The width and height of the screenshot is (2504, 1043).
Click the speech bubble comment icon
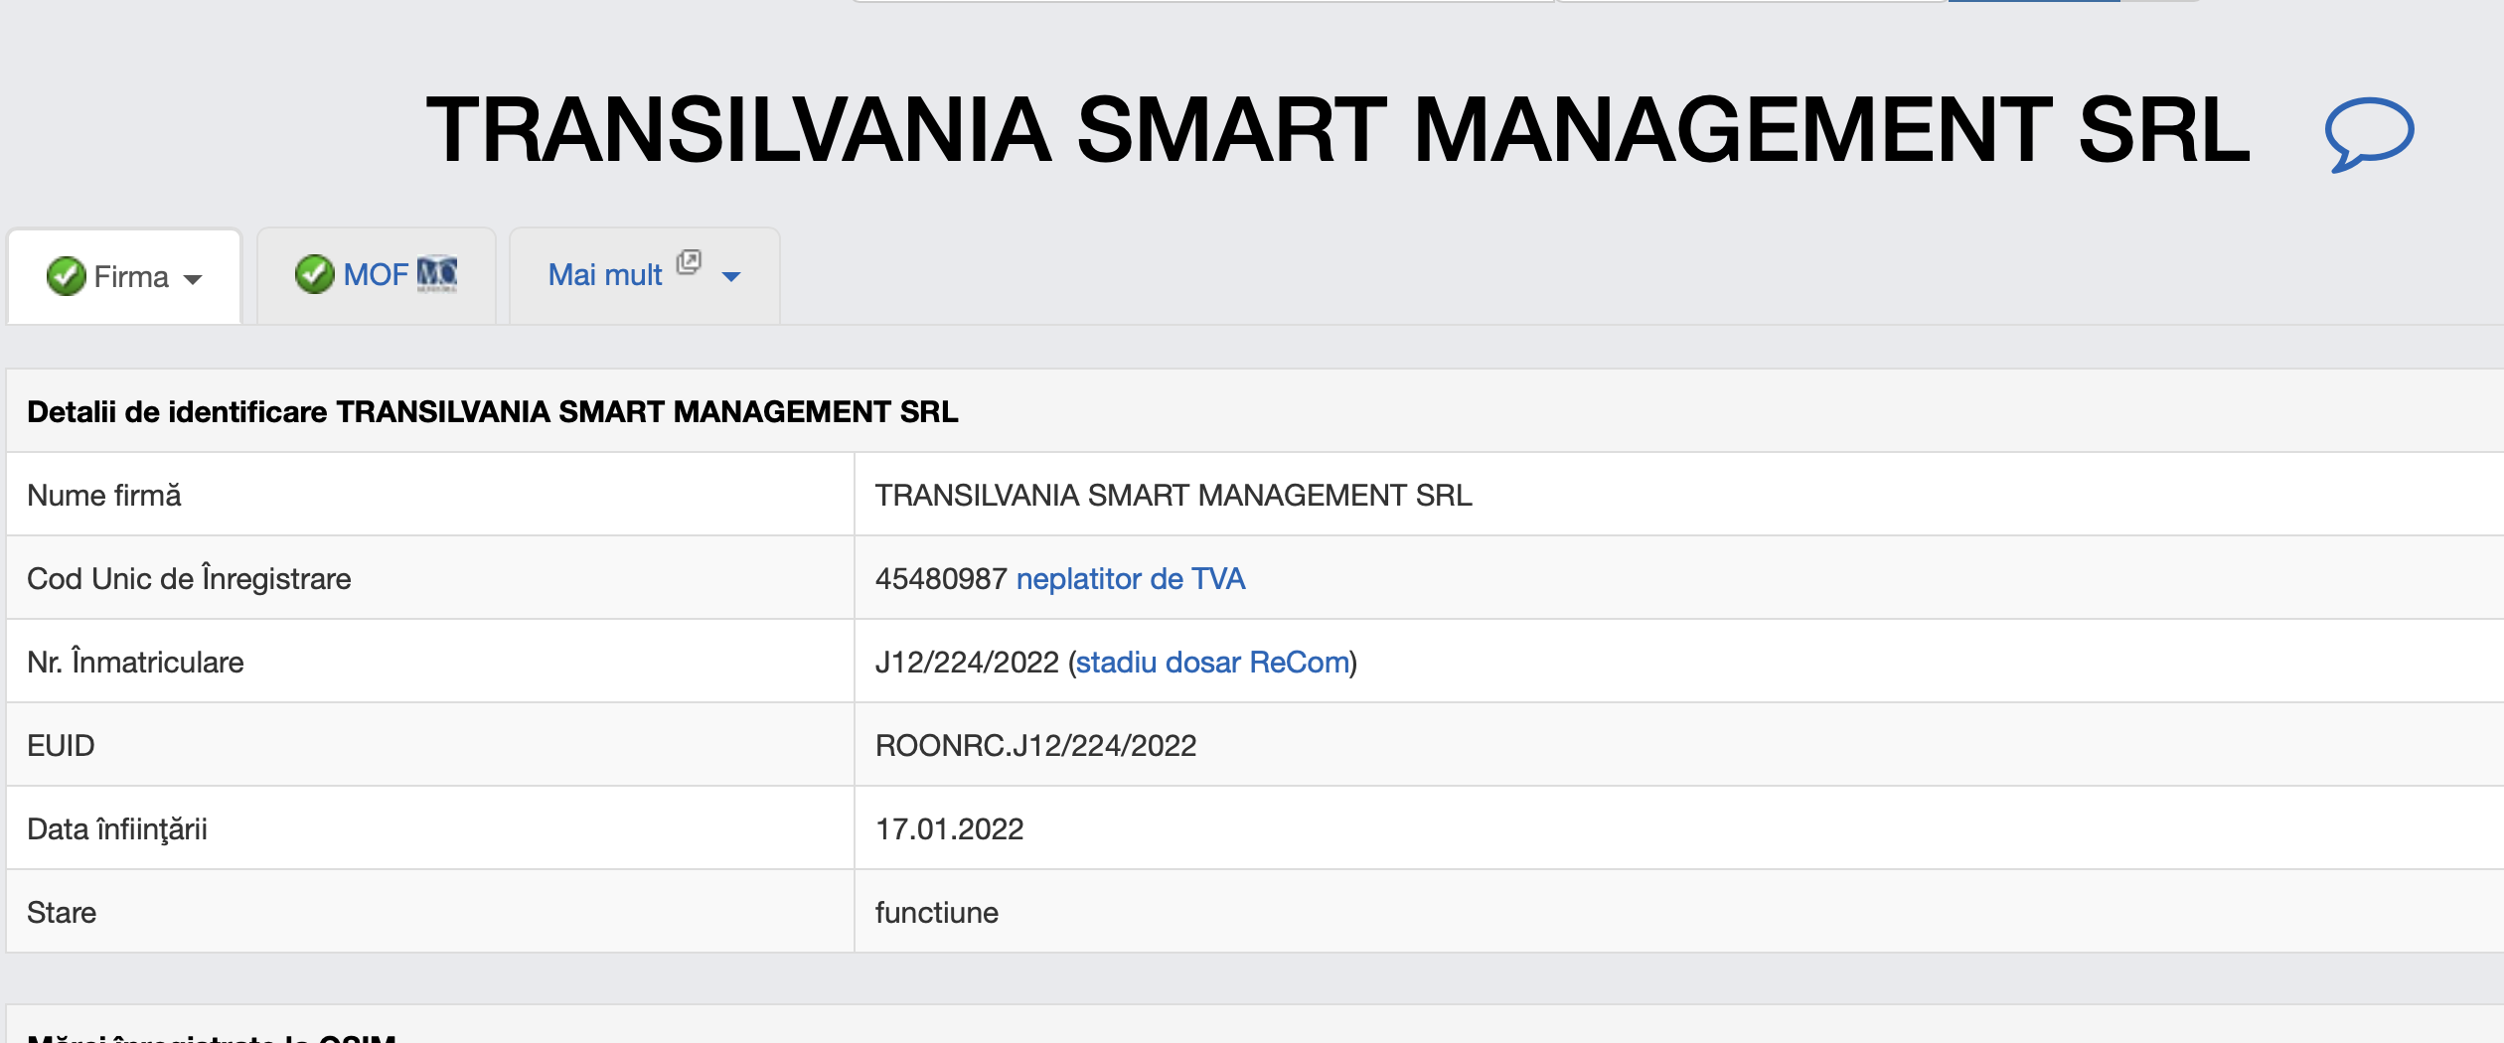click(x=2368, y=134)
